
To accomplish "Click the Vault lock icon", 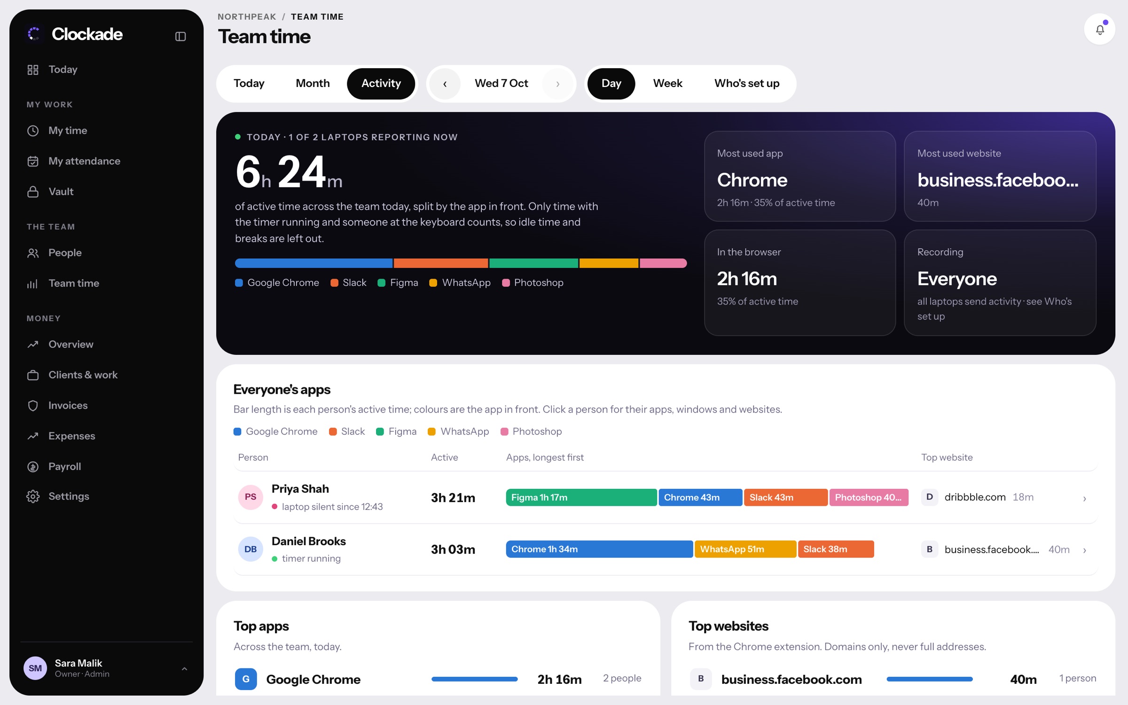I will click(33, 192).
